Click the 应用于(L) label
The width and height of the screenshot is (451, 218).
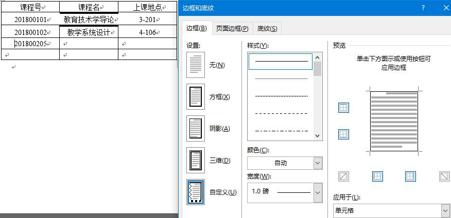[346, 197]
